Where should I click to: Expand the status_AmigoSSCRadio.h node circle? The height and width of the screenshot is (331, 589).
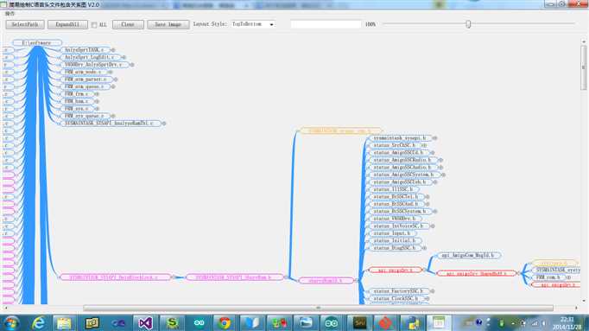click(440, 160)
